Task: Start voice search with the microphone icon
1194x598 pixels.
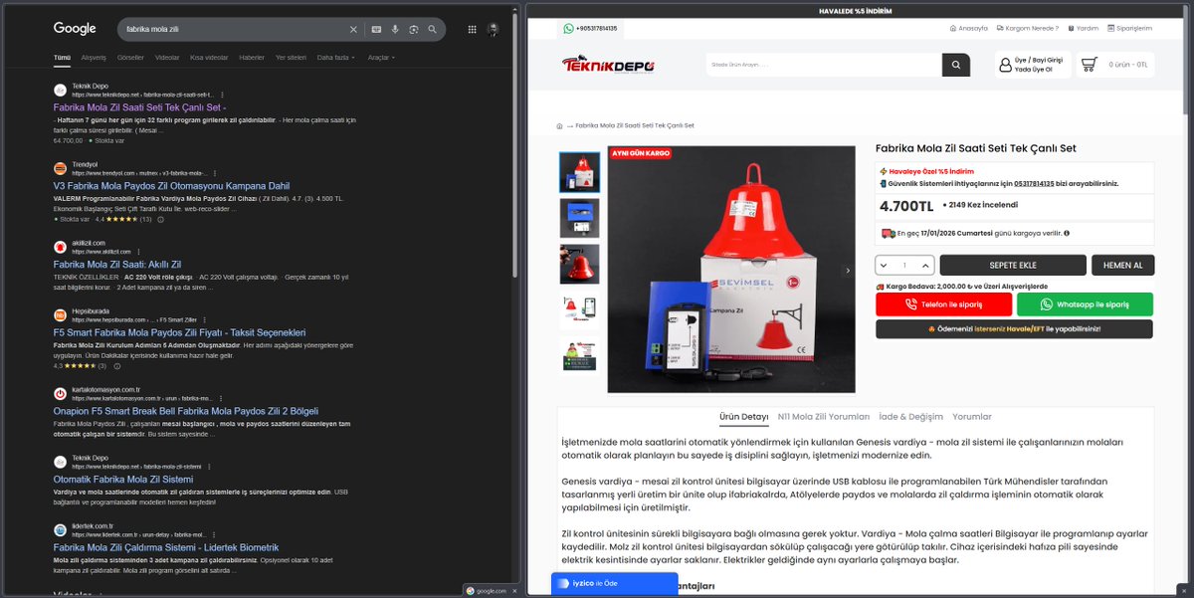Action: tap(395, 30)
